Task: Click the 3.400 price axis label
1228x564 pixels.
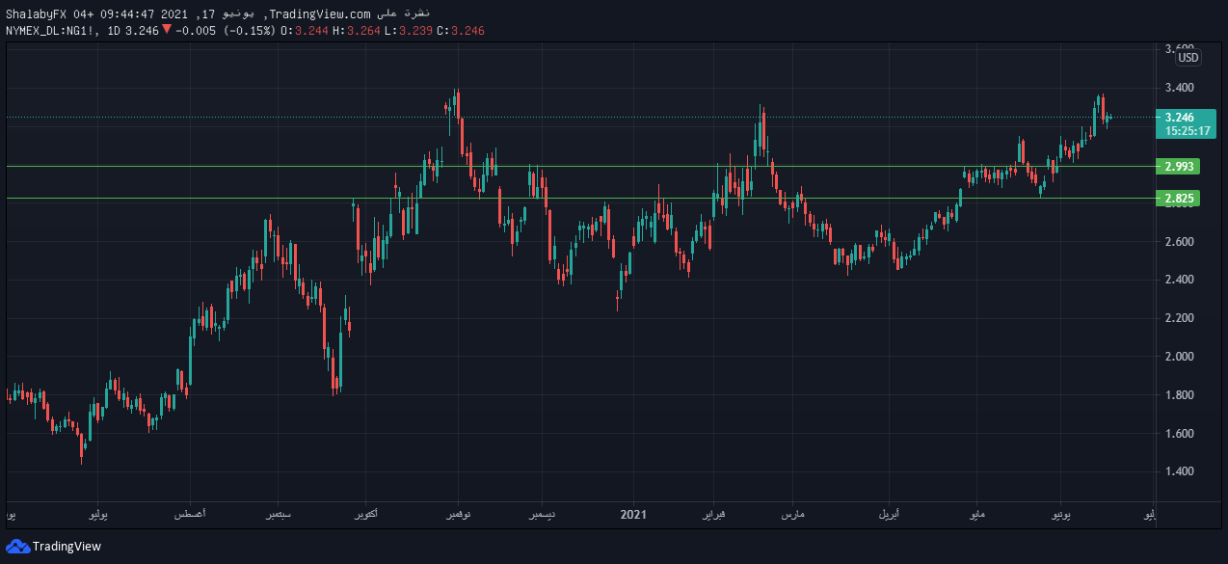Action: pos(1180,88)
